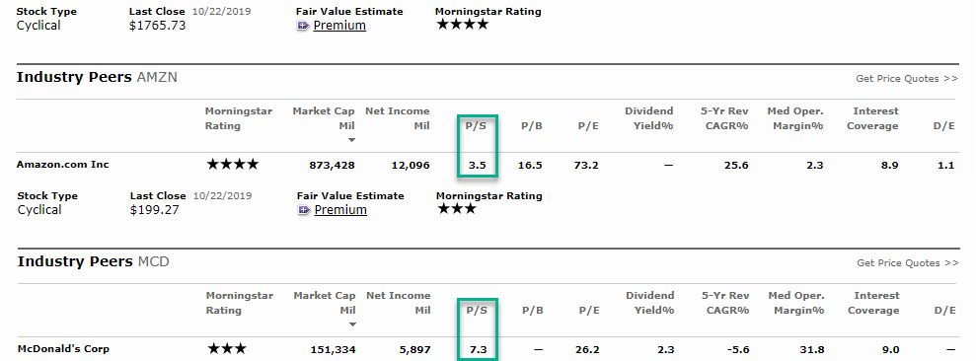This screenshot has height=361, width=976.
Task: Open the Premium fair value link for McDonald's
Action: (340, 210)
